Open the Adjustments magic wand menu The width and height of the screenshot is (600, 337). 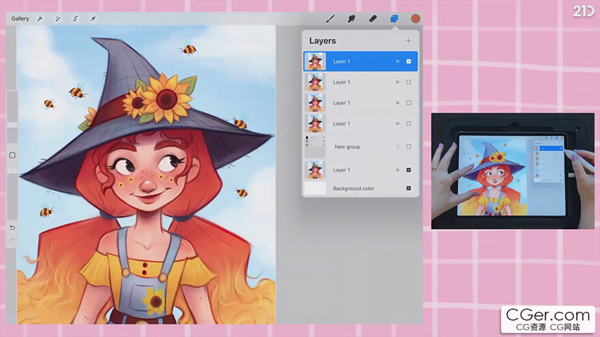57,18
